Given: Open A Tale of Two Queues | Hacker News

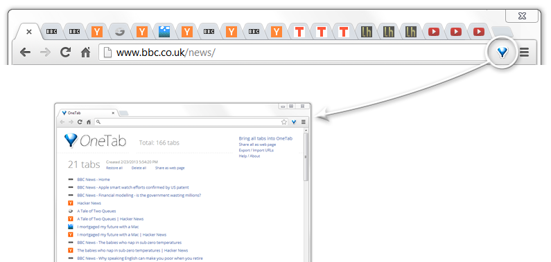Looking at the screenshot, I should 110,219.
